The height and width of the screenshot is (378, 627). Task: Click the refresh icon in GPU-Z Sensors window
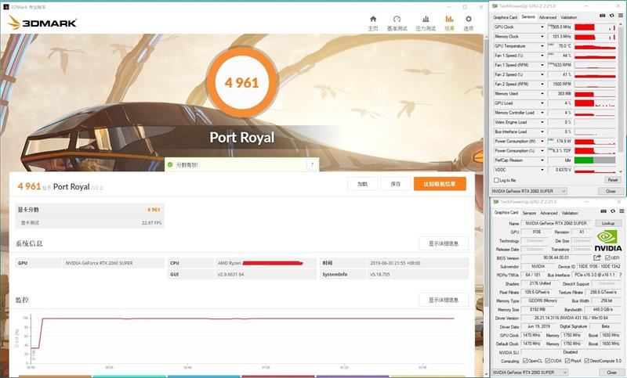click(x=611, y=16)
